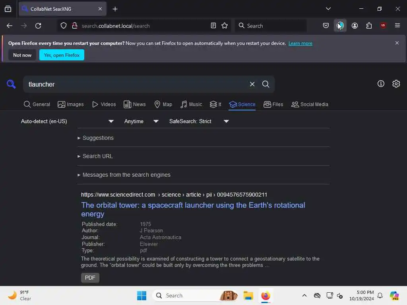
Task: Click the site security padlock icon
Action: (75, 26)
